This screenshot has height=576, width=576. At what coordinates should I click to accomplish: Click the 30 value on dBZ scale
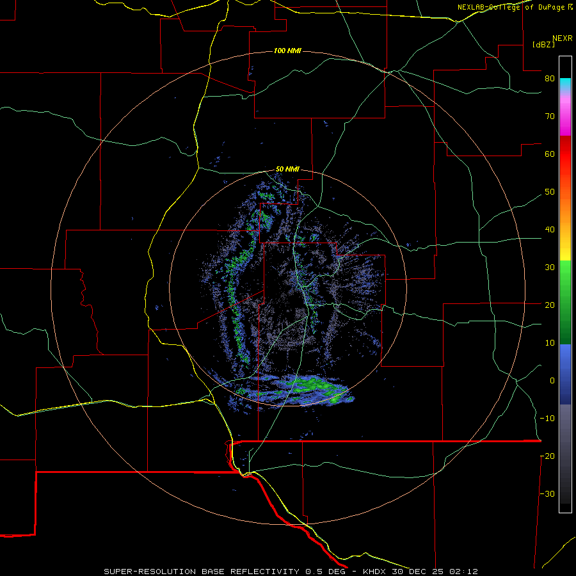click(550, 268)
